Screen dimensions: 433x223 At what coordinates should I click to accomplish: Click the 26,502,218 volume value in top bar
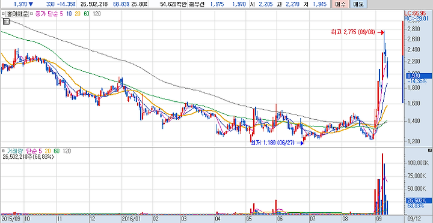click(94, 4)
